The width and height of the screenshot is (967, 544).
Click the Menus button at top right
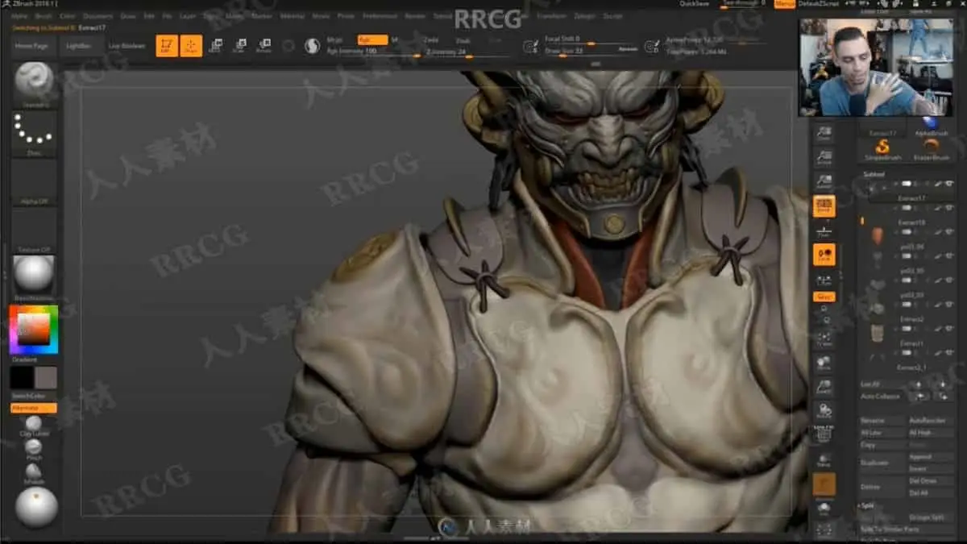tap(784, 4)
